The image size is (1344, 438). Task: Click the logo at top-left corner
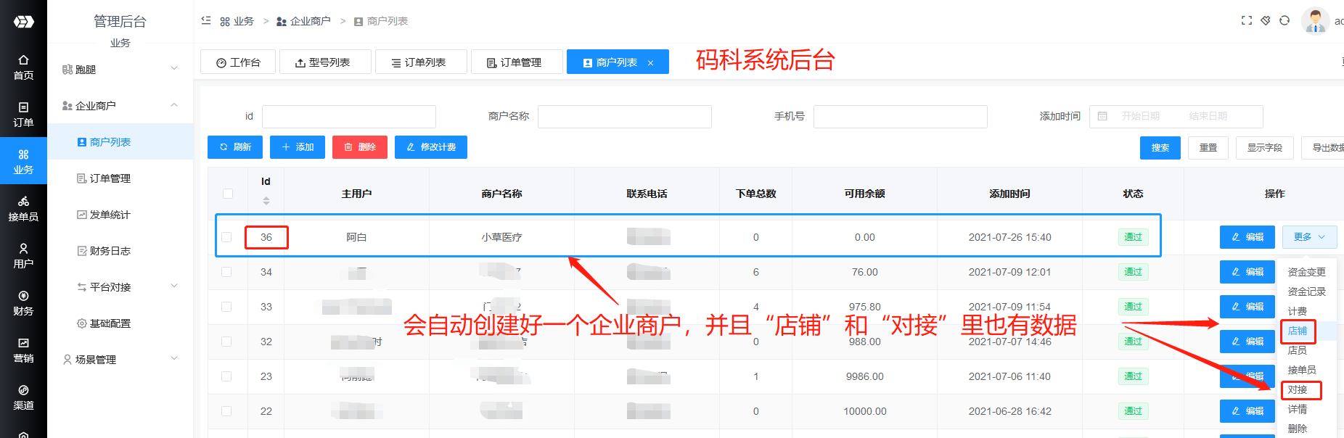click(x=23, y=22)
